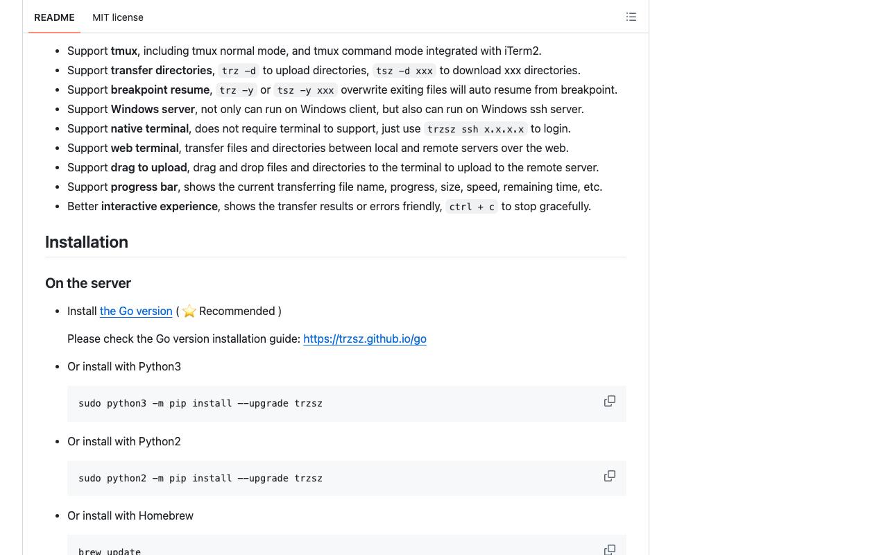Screen dimensions: 888x555
Task: Click the python3 install command text
Action: click(x=200, y=403)
